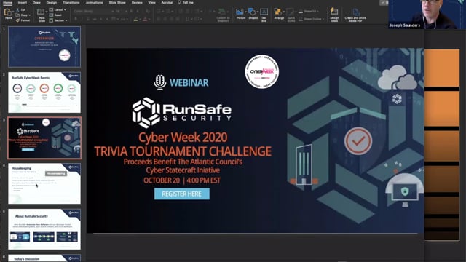The image size is (466, 262).
Task: Open the Shapes gallery icon
Action: [x=253, y=14]
